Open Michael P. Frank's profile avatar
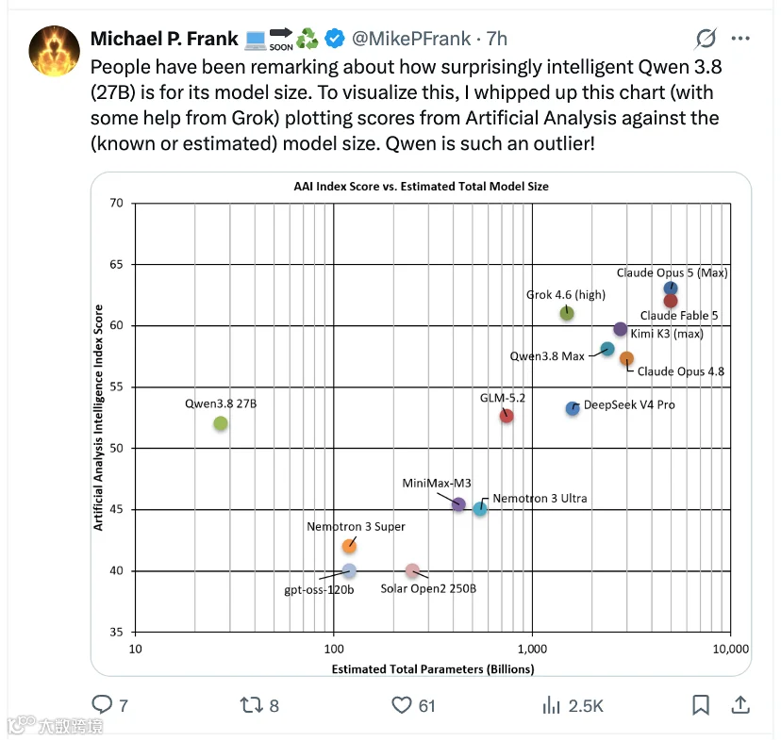This screenshot has height=741, width=781. point(55,51)
